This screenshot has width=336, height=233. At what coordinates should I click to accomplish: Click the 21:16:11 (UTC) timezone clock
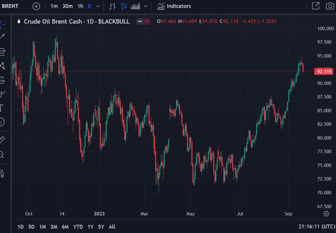coord(317,227)
